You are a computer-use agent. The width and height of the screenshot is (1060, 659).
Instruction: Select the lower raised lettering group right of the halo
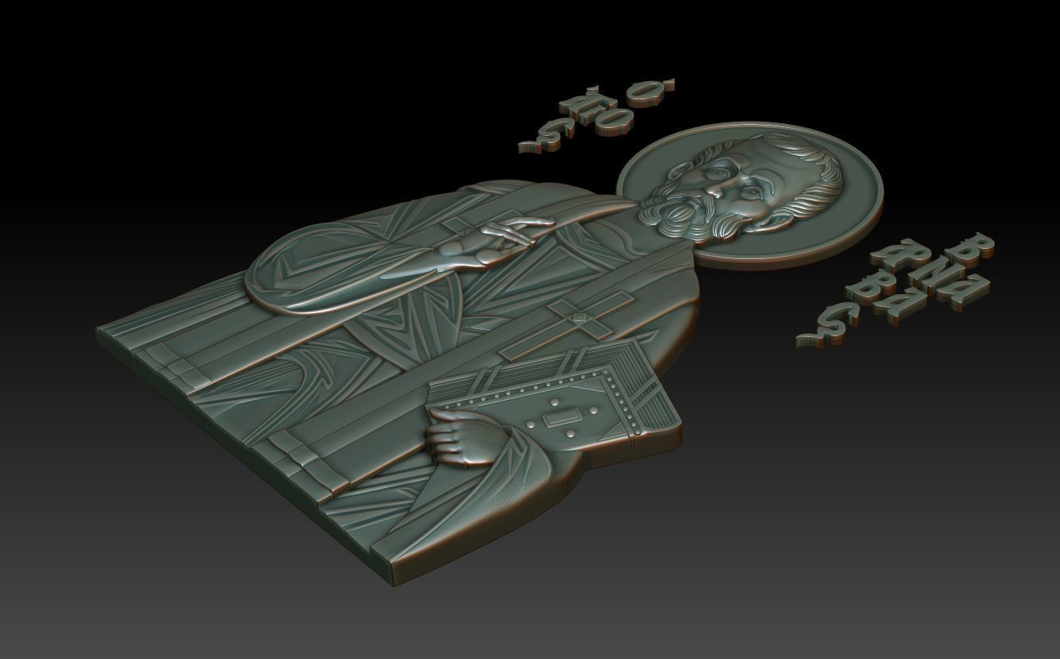[x=896, y=289]
